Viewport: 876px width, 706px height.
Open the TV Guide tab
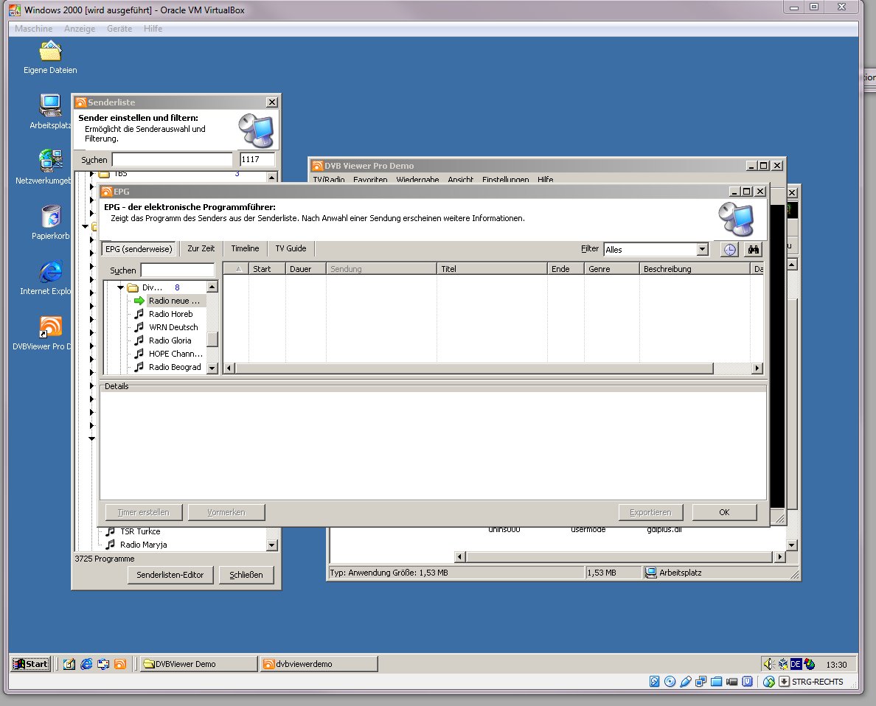click(x=291, y=248)
